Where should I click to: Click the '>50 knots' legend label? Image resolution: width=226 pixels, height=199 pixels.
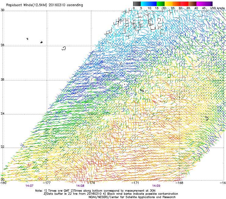click(217, 8)
